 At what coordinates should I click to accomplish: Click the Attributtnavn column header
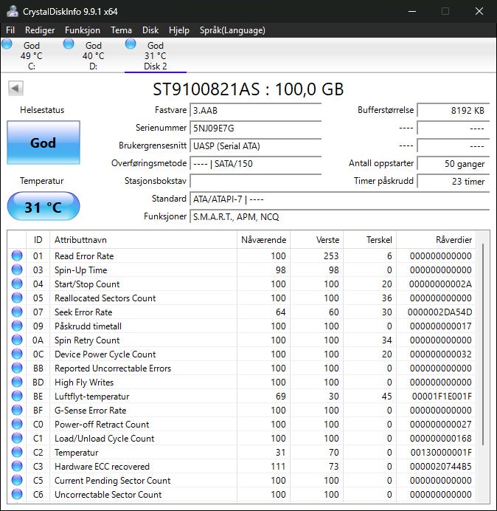pyautogui.click(x=143, y=240)
